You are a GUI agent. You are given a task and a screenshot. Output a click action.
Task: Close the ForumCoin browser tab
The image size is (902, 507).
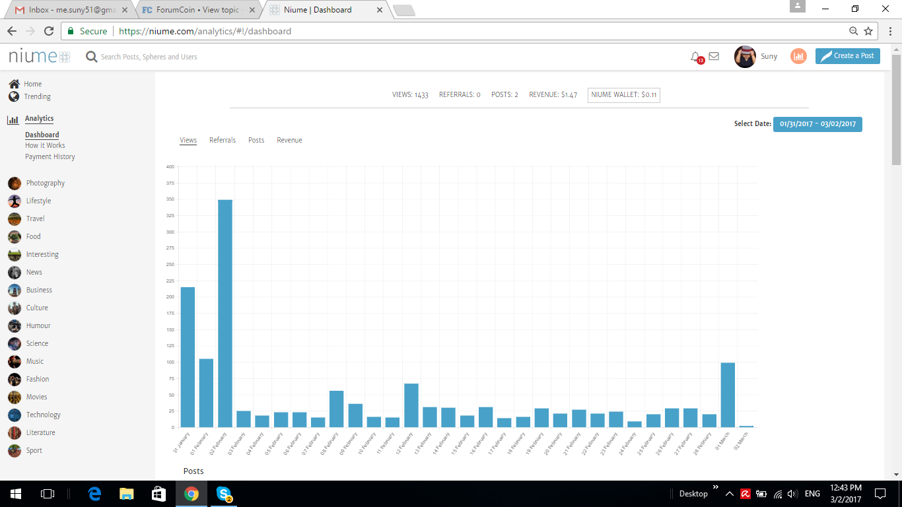coord(252,10)
